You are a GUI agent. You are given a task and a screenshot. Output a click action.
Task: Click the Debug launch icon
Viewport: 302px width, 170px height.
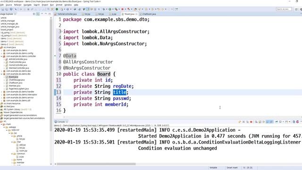point(104,9)
